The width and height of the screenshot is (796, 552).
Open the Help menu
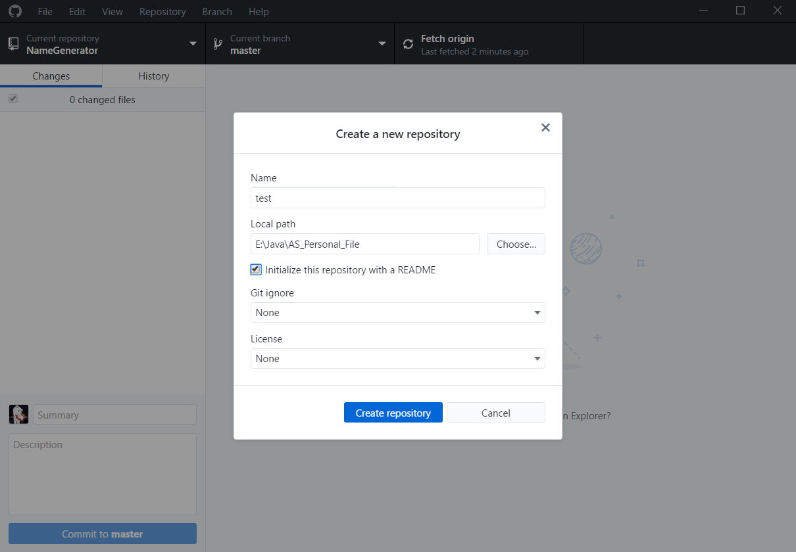pos(259,11)
